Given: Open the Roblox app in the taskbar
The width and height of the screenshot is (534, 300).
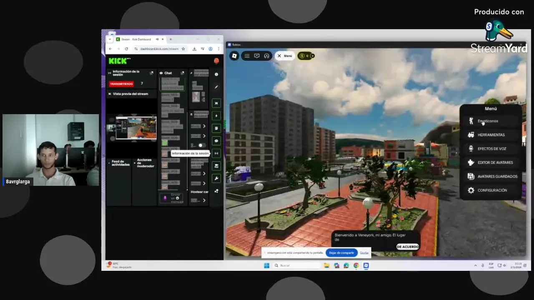Looking at the screenshot, I should (366, 265).
